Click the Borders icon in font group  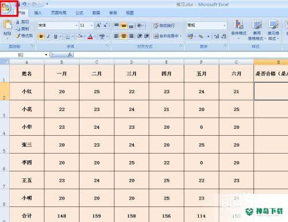tap(67, 36)
